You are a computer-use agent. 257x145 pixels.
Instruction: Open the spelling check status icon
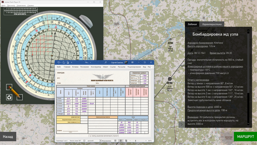[84, 141]
